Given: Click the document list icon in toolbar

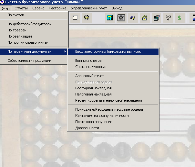Looking at the screenshot, I should pos(75,18).
